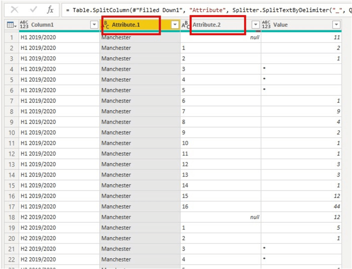
Task: Click the Value column data type icon
Action: pos(266,25)
